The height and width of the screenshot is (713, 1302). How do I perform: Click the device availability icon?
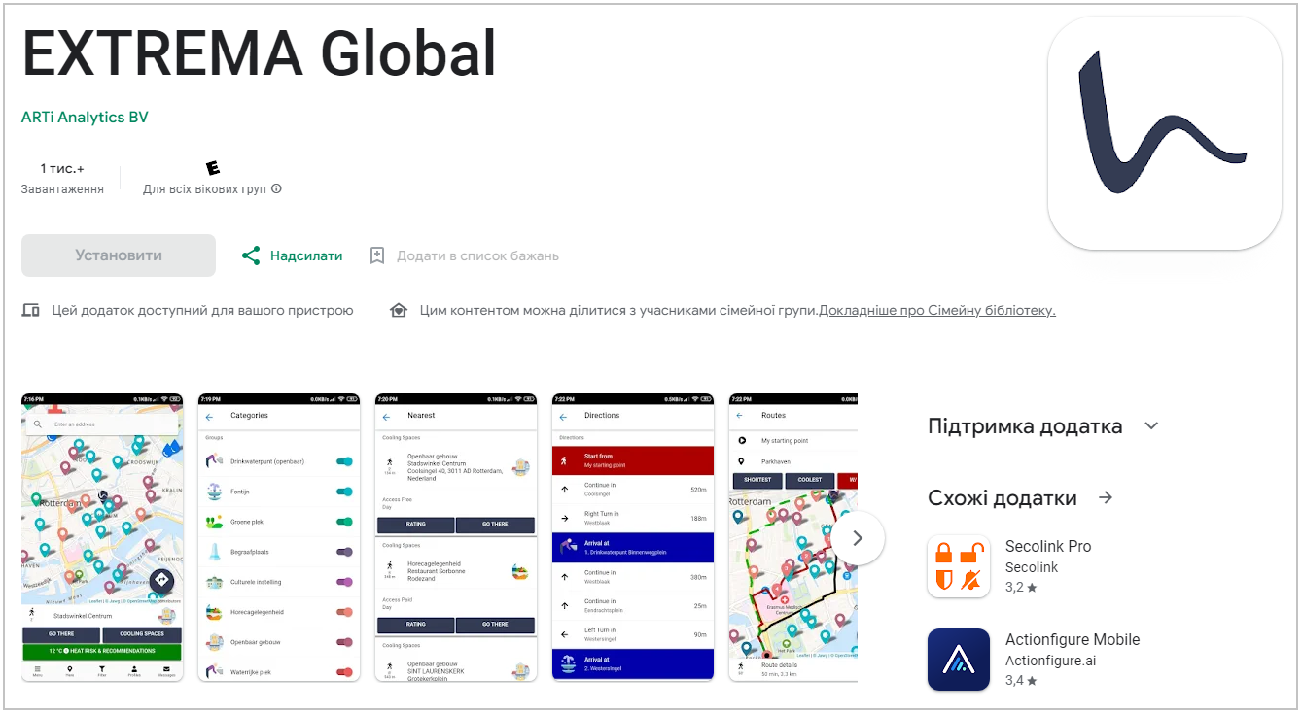tap(31, 311)
